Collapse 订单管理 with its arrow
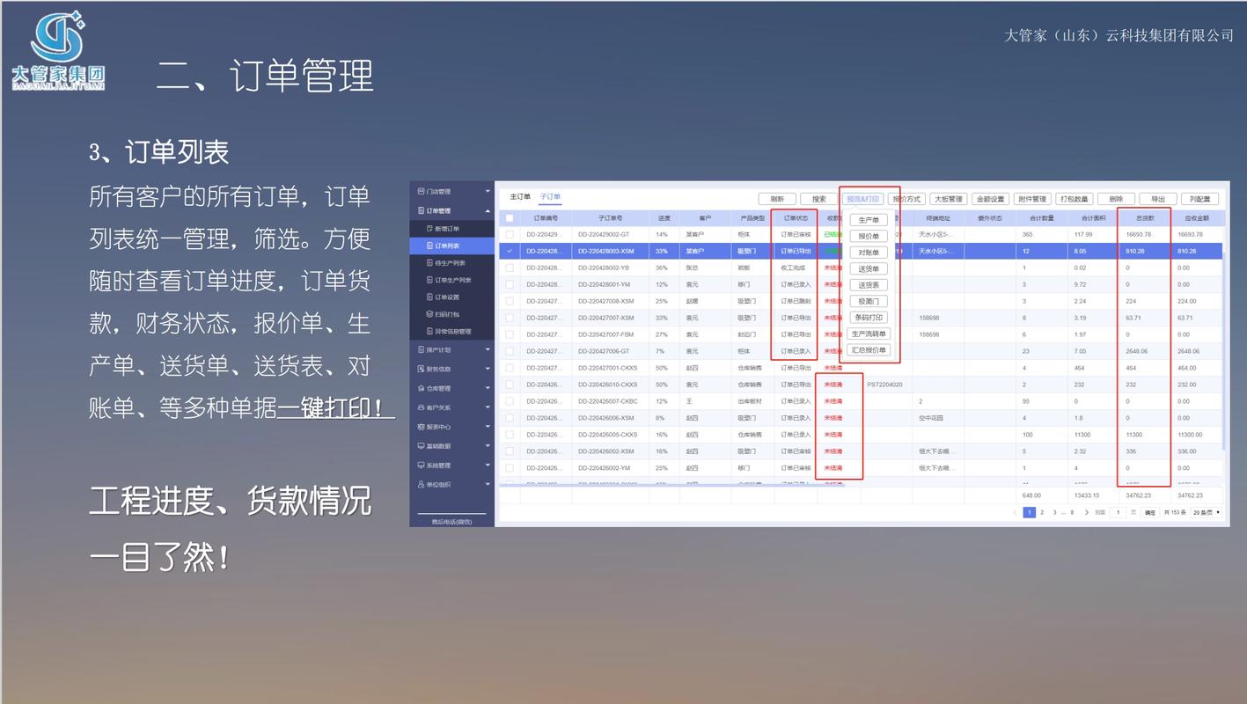This screenshot has width=1247, height=704. point(488,210)
